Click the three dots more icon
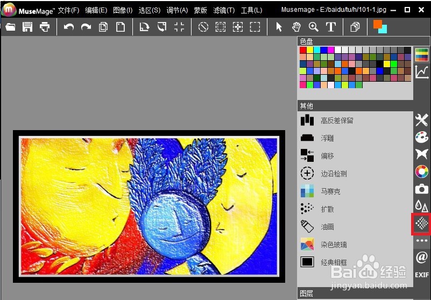This screenshot has height=300, width=431. coord(422,241)
